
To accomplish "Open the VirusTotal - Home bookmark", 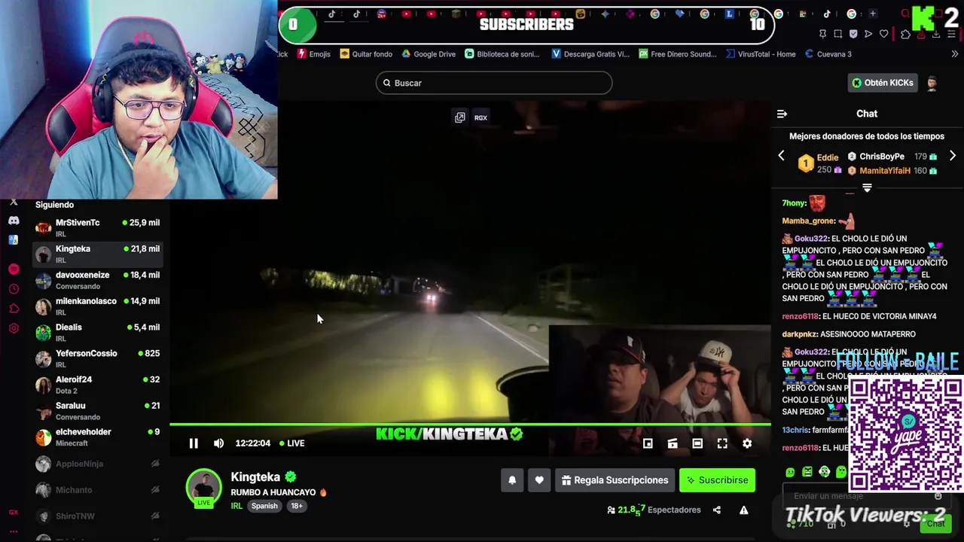I will pos(761,54).
